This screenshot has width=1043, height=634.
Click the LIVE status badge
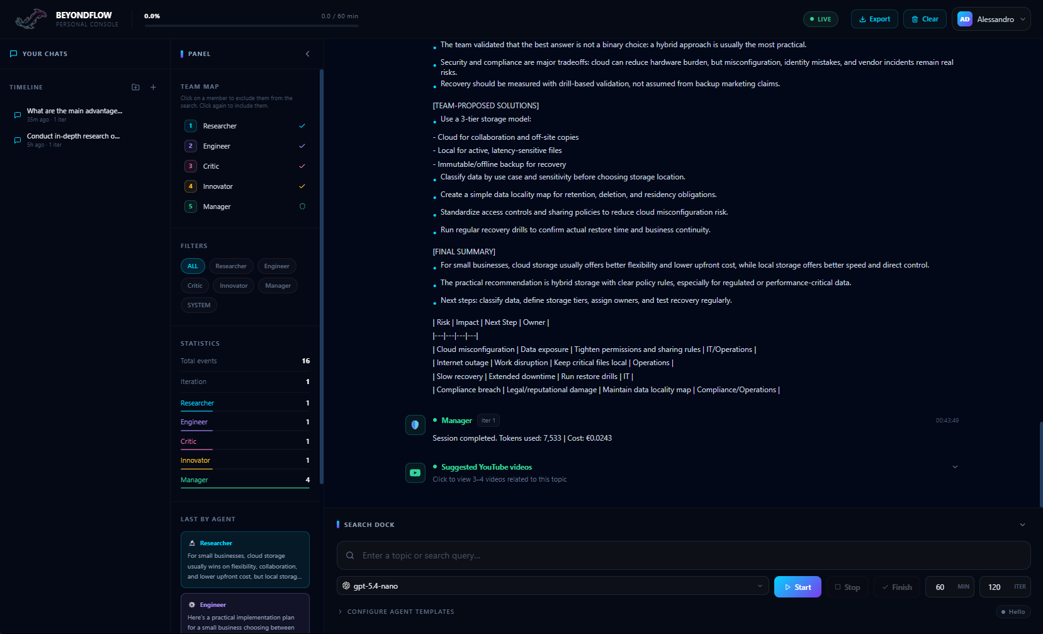pyautogui.click(x=820, y=20)
